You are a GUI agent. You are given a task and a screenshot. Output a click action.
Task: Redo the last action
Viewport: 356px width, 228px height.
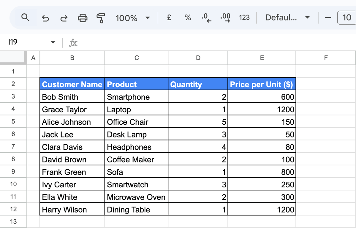point(64,18)
